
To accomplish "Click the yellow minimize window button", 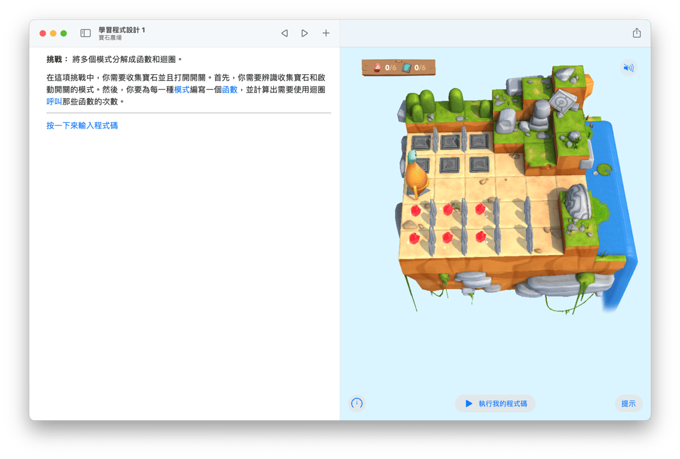I will click(x=53, y=33).
